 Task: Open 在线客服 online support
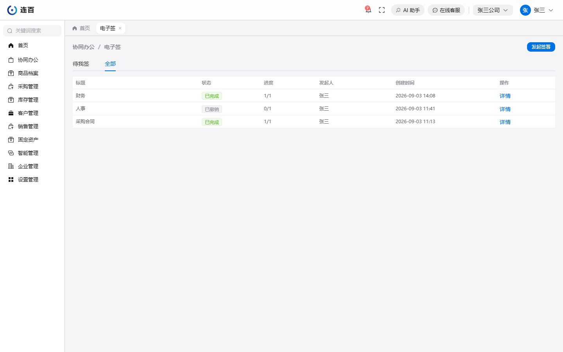[446, 10]
